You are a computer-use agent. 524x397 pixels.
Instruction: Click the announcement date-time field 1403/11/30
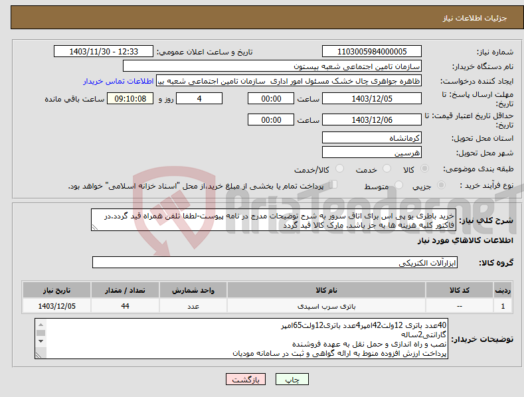tap(104, 52)
